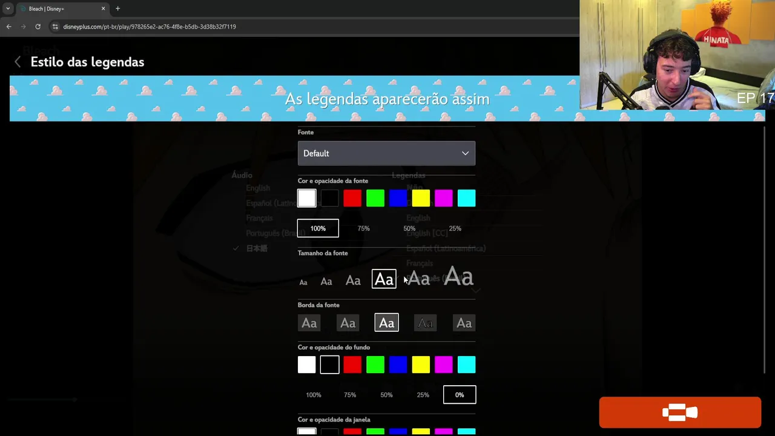The height and width of the screenshot is (436, 775).
Task: Choose magenta font color
Action: (444, 198)
